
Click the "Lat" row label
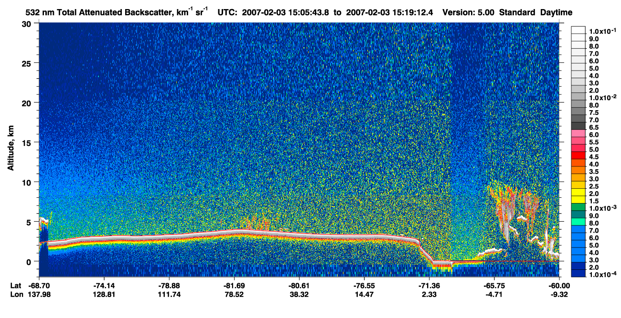point(15,286)
